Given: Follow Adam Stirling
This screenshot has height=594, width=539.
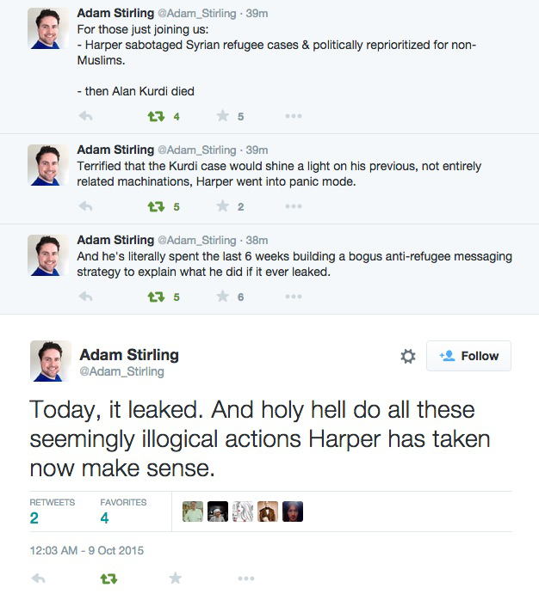Looking at the screenshot, I should [x=468, y=356].
